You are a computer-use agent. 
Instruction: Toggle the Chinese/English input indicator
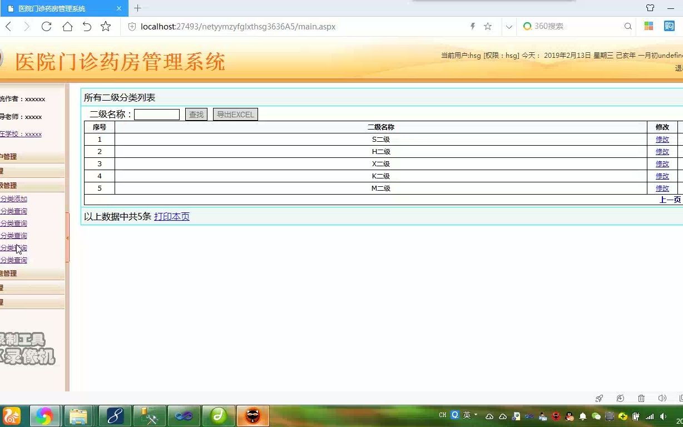tap(442, 415)
